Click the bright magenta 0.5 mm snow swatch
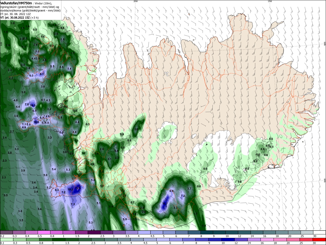This screenshot has height=245, width=326. (x=44, y=232)
